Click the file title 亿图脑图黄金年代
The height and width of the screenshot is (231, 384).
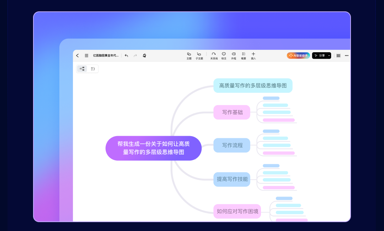coord(106,55)
